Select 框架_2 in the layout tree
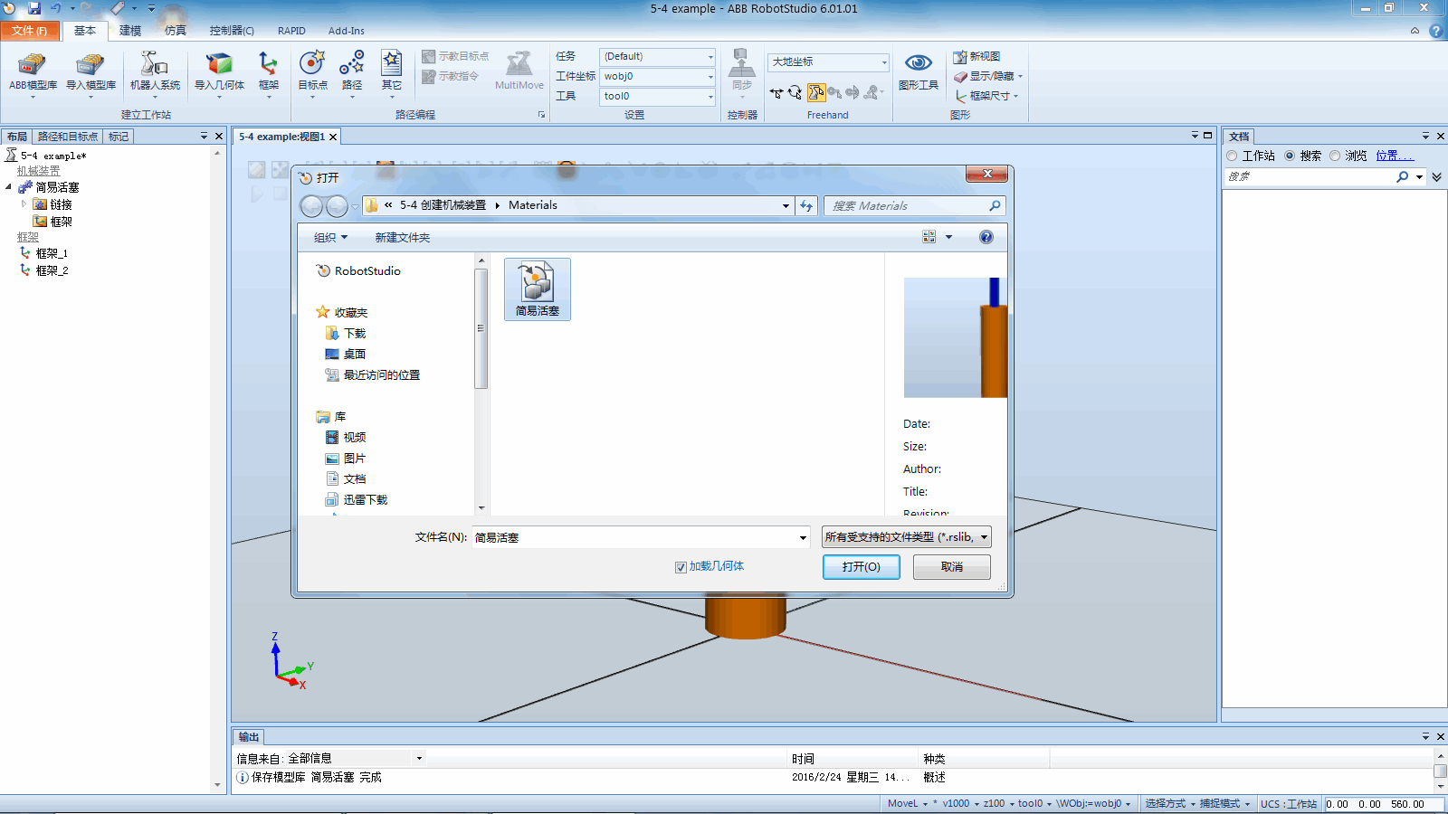The image size is (1448, 814). point(52,270)
